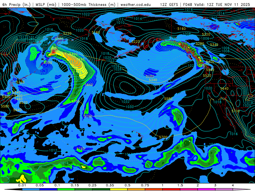This screenshot has height=191, width=255.
Task: Click the 0.35 legend value
Action: click(x=110, y=185)
